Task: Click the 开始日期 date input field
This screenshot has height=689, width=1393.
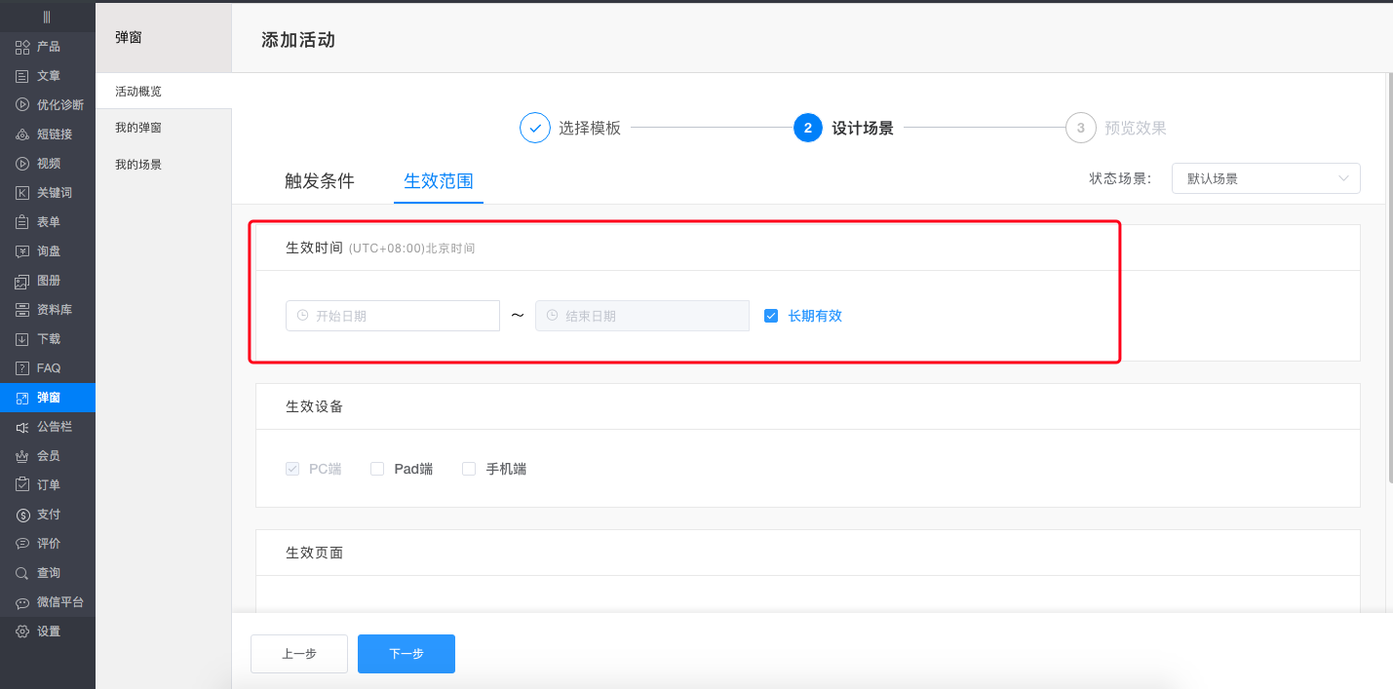Action: (393, 315)
